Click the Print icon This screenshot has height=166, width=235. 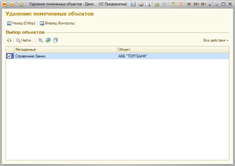[141, 4]
